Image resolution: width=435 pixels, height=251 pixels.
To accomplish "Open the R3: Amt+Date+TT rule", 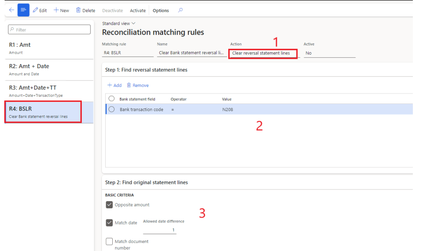I will point(47,91).
